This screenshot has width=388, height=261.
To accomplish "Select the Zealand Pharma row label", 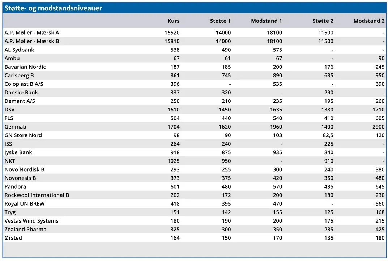I will pos(25,229).
